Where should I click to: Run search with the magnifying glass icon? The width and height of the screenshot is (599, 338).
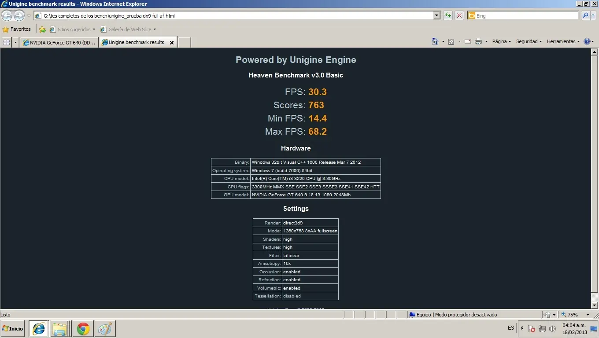[585, 16]
